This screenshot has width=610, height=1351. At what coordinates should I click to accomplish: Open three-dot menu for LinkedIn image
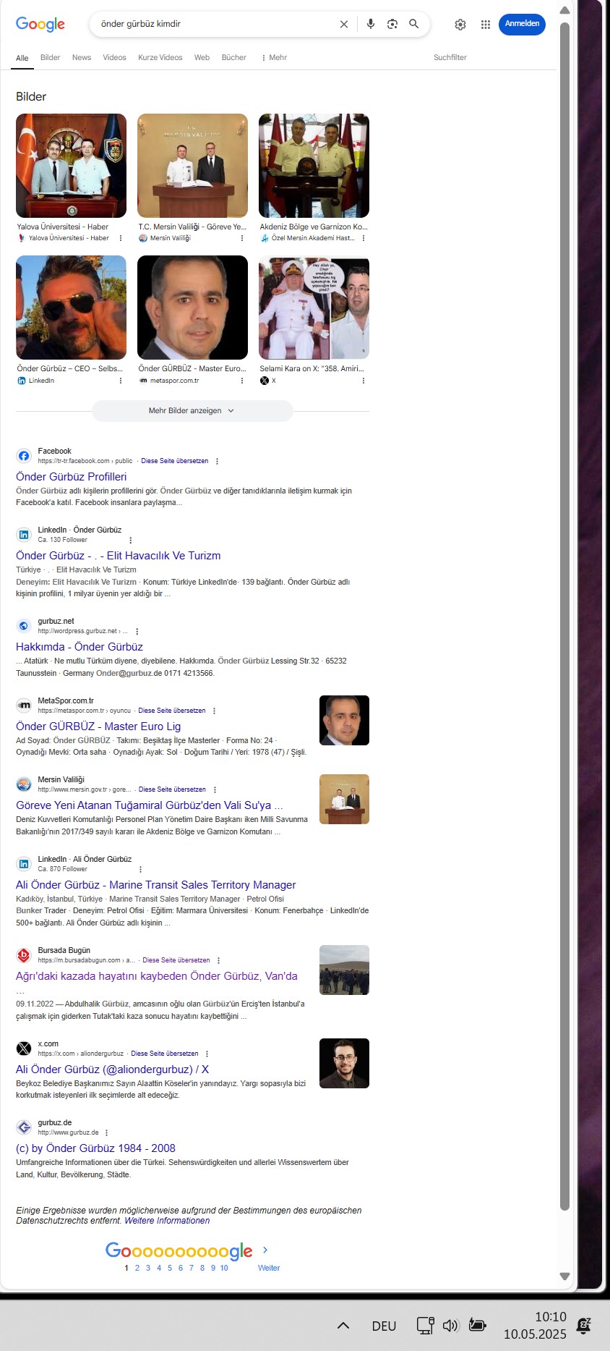(x=121, y=381)
